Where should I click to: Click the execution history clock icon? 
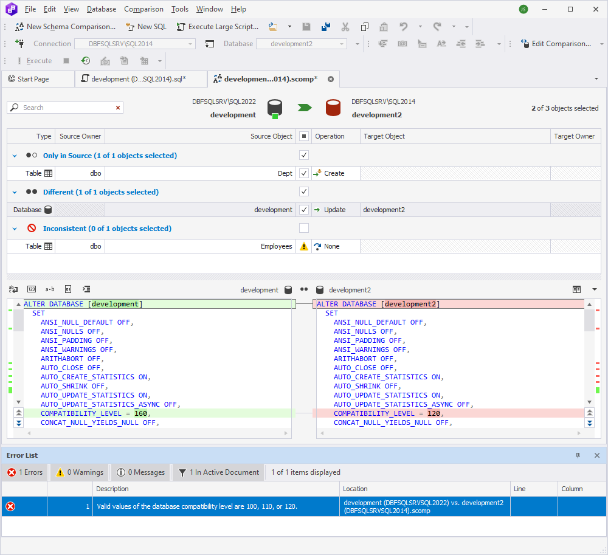(x=86, y=61)
